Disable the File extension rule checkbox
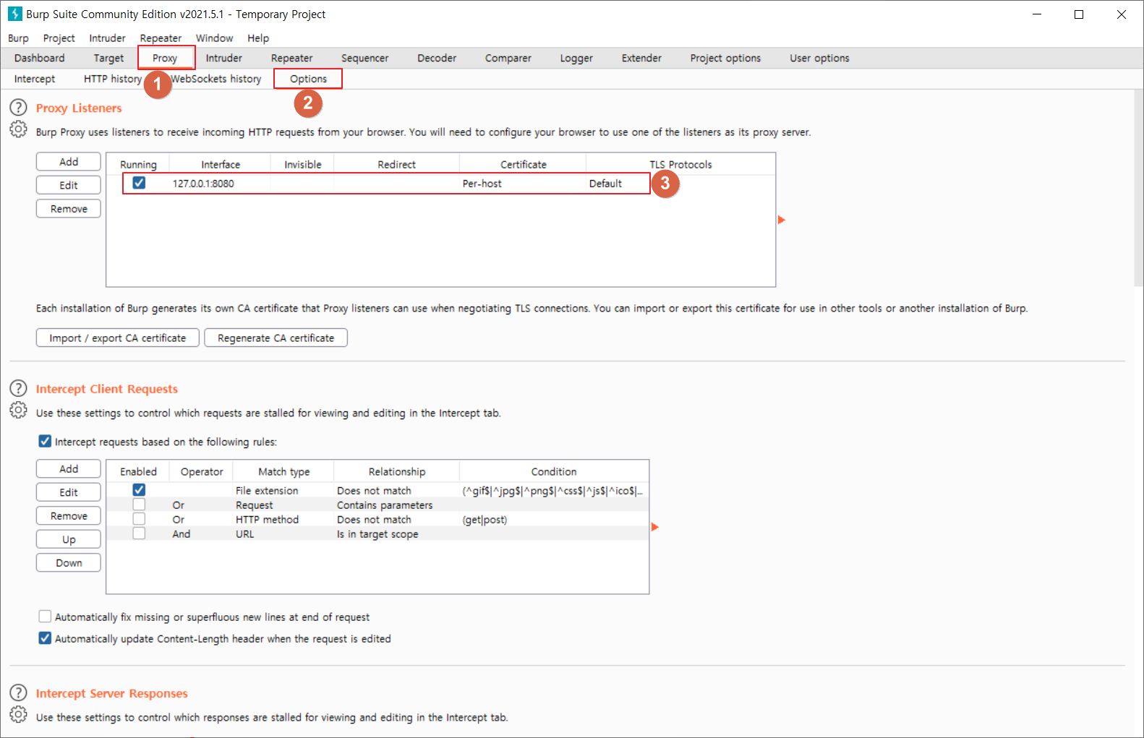 click(x=139, y=490)
